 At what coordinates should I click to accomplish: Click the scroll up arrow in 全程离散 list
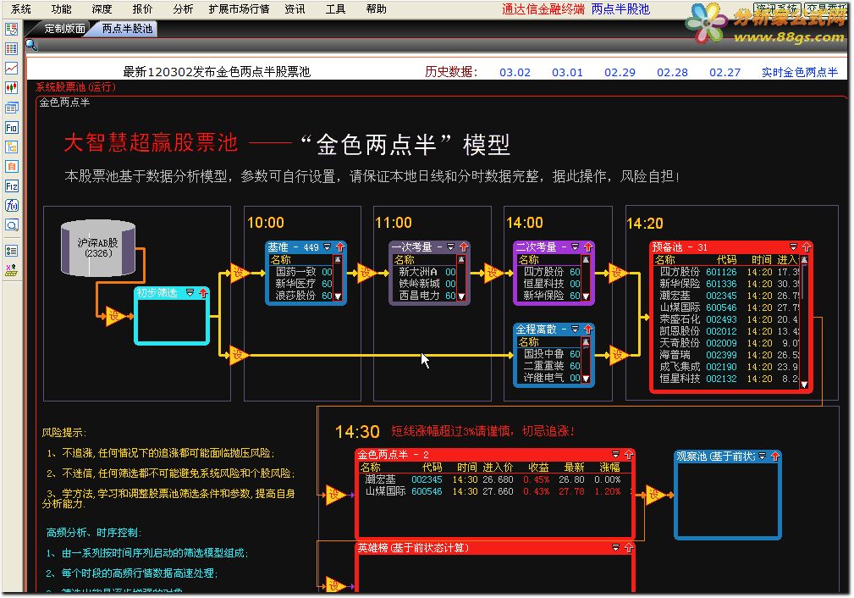click(586, 342)
